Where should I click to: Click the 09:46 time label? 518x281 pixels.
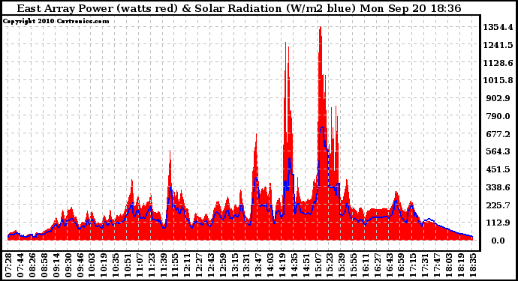[x=80, y=265]
